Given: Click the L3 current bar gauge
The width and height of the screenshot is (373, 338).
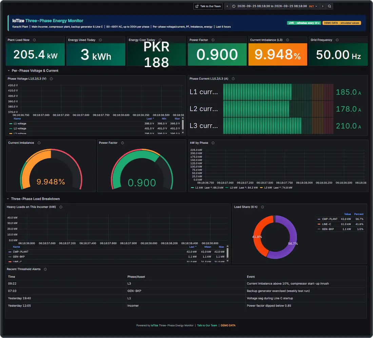Looking at the screenshot, I should pos(278,126).
